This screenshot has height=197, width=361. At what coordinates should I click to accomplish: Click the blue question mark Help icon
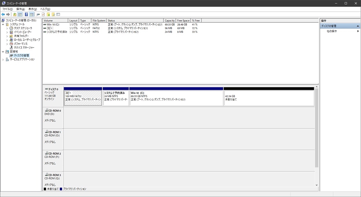(x=26, y=14)
